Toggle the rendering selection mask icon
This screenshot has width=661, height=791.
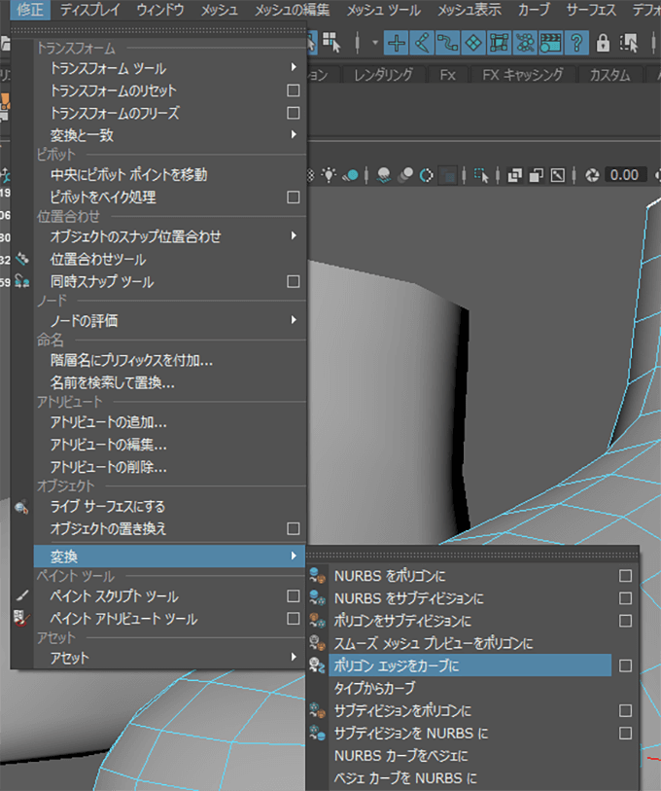click(x=550, y=43)
